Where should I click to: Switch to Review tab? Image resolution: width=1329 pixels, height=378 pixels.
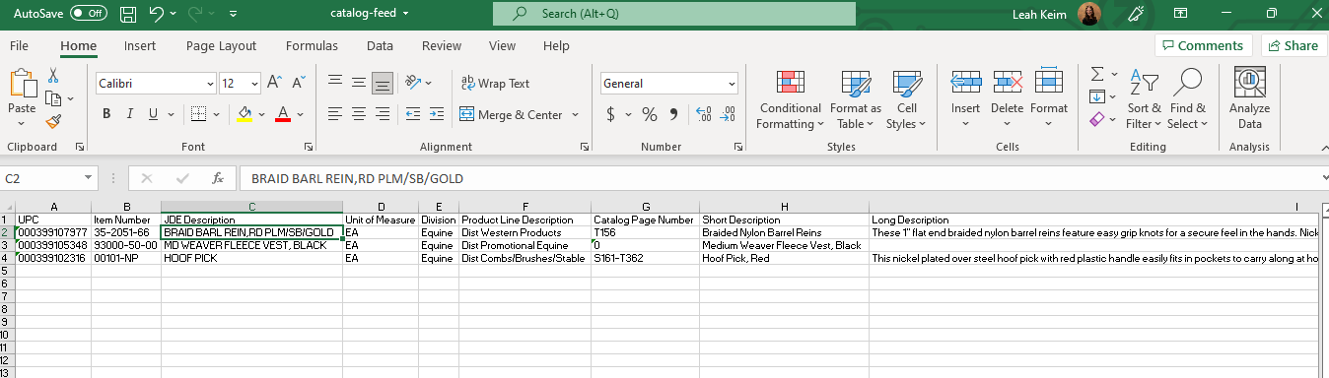tap(442, 45)
